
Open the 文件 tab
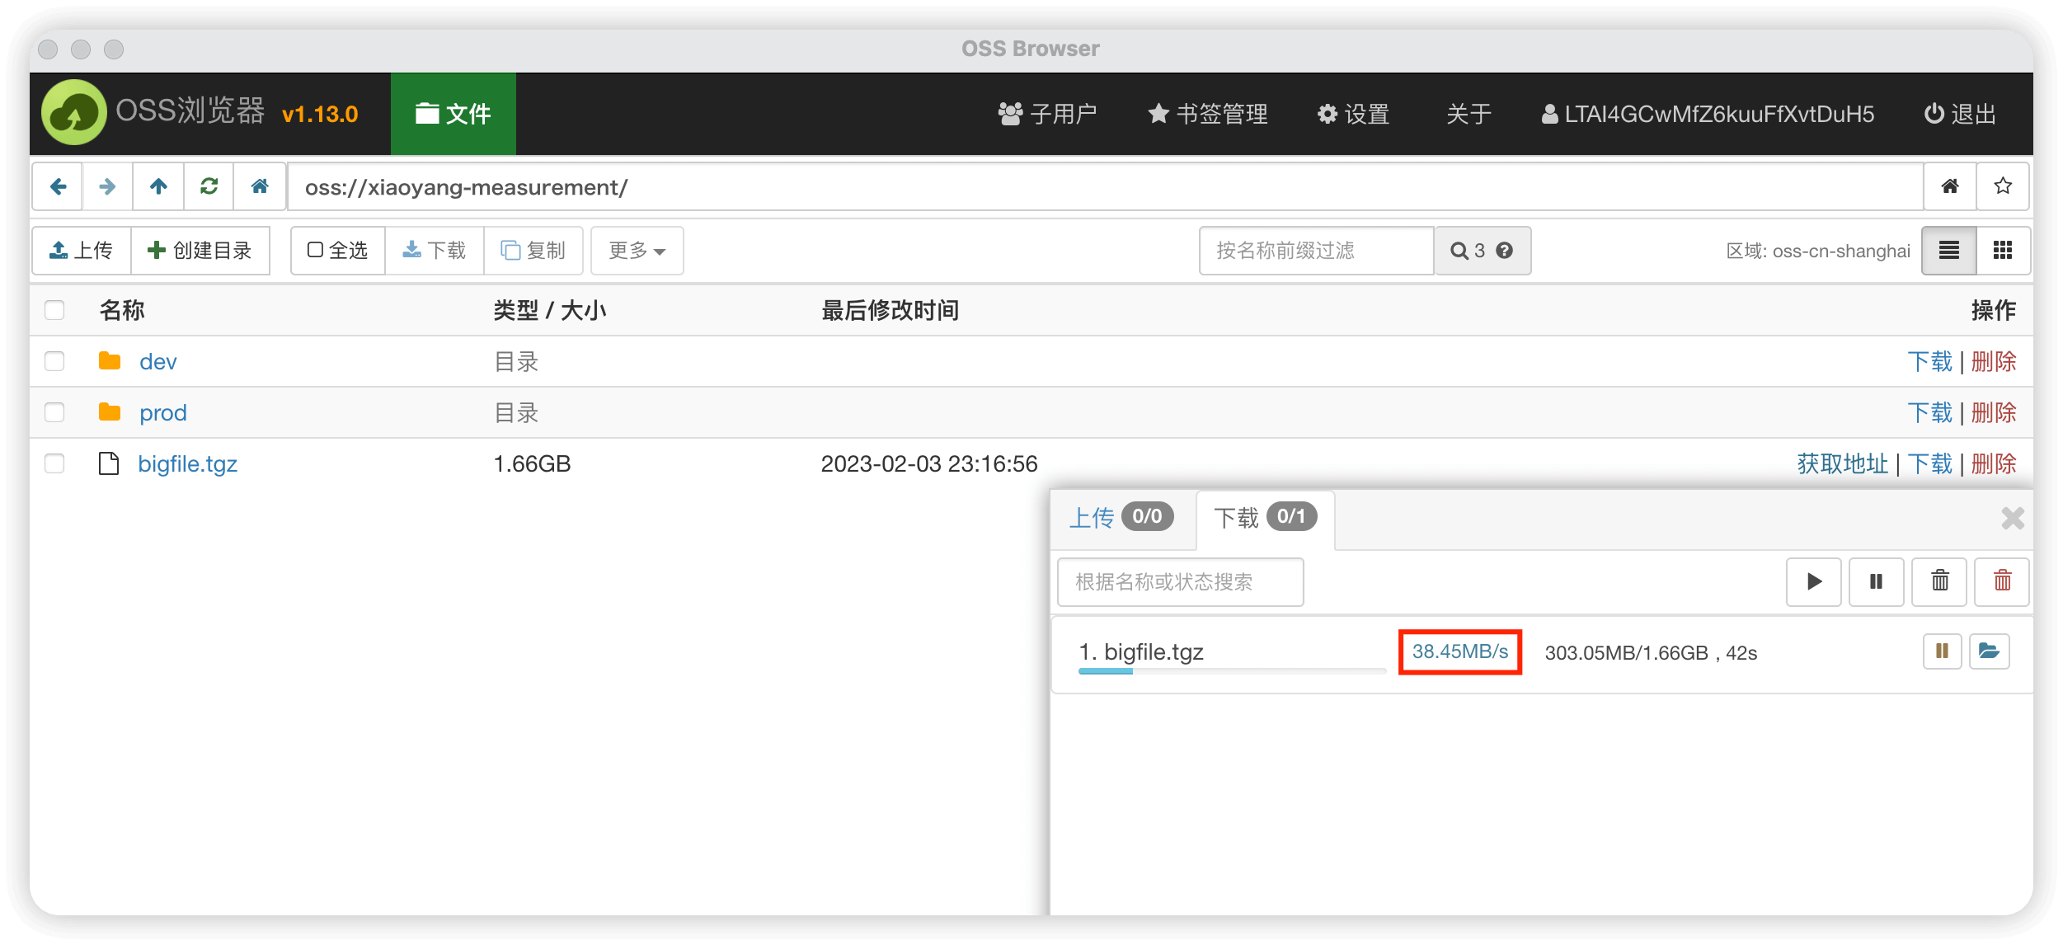tap(453, 114)
